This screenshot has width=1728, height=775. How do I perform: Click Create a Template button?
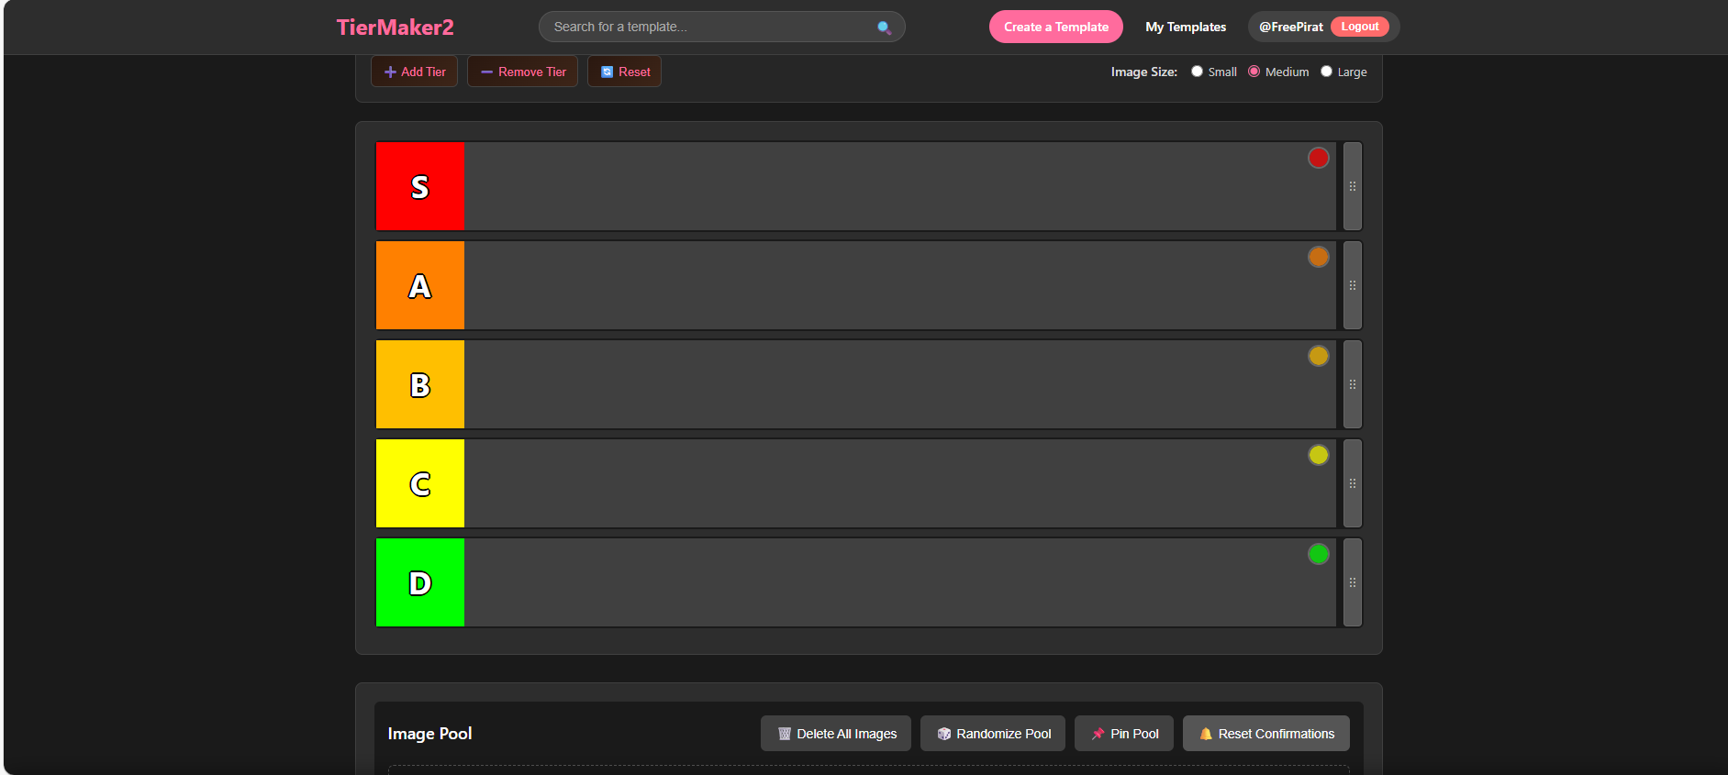1055,27
